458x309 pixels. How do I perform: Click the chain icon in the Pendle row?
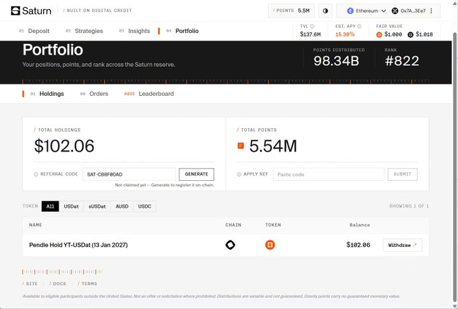(x=230, y=245)
